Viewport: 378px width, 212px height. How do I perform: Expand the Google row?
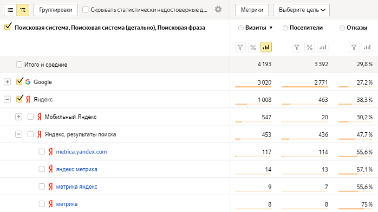point(7,82)
